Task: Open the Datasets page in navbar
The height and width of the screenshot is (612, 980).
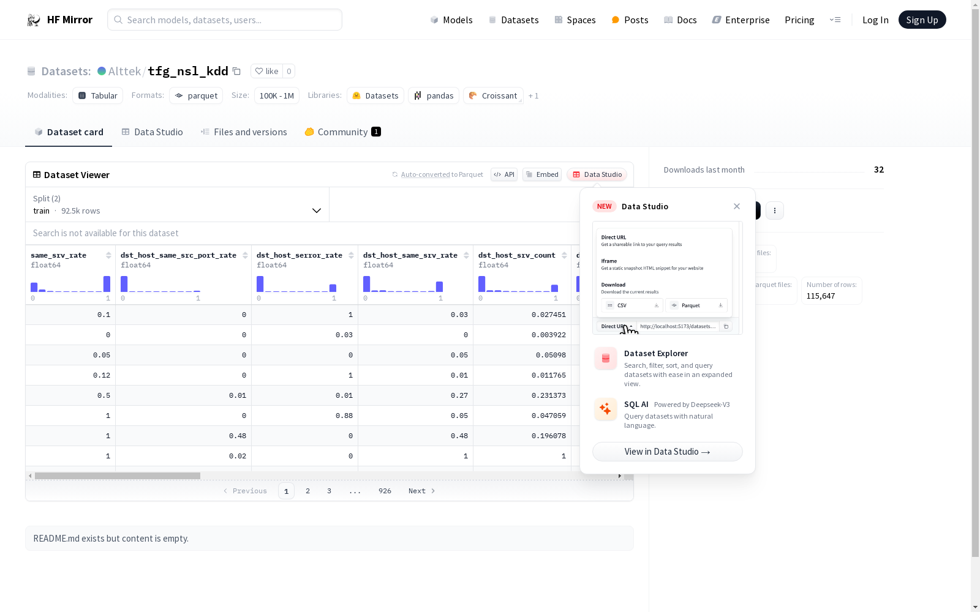Action: (x=513, y=20)
